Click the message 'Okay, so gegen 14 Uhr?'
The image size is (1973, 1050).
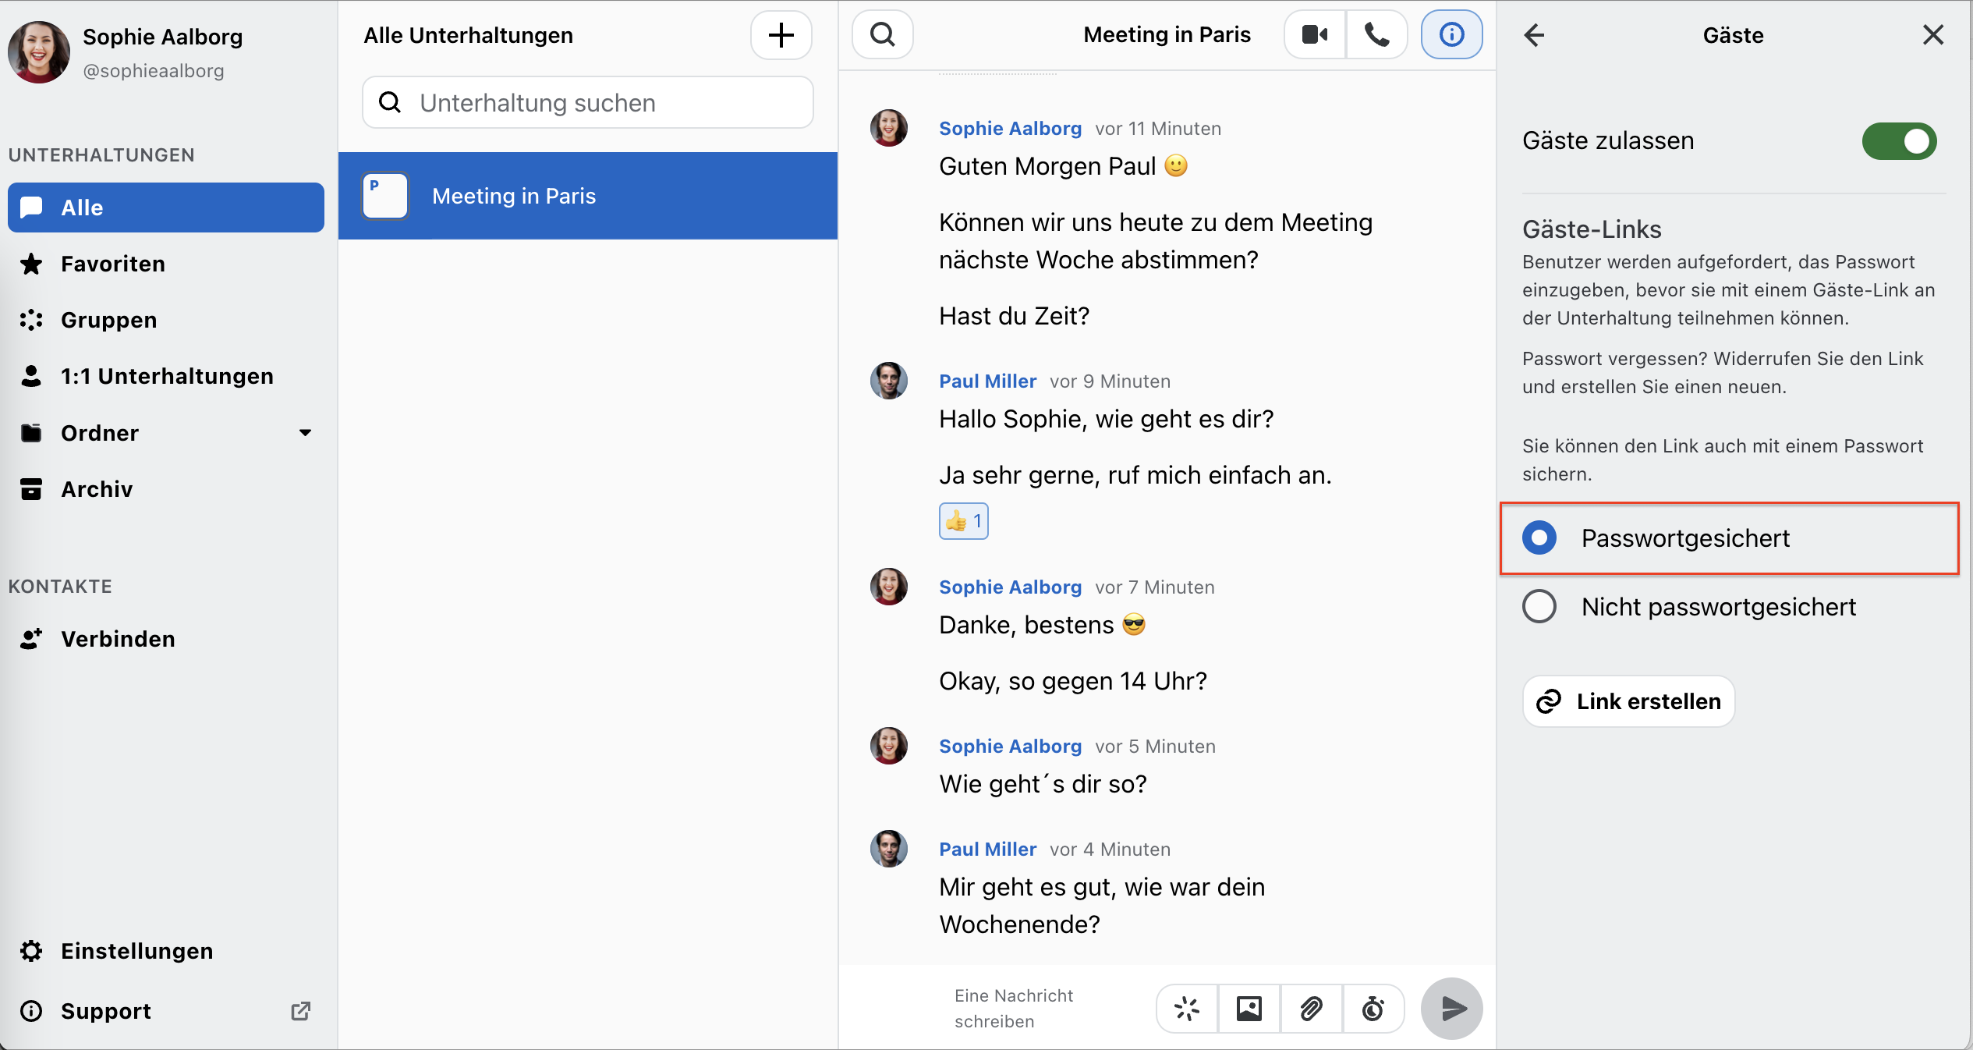click(x=1073, y=681)
